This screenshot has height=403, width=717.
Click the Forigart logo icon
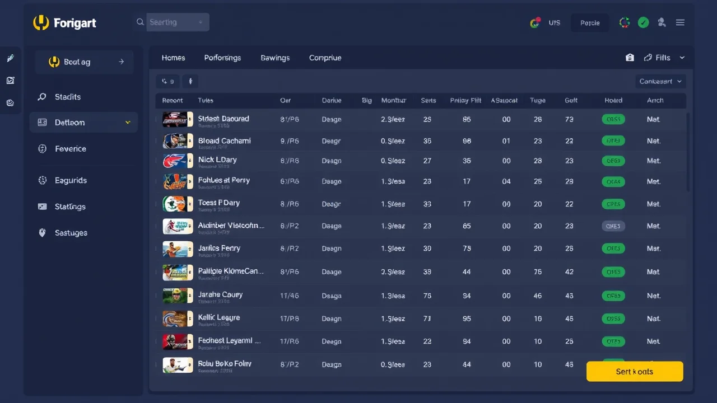click(x=41, y=23)
